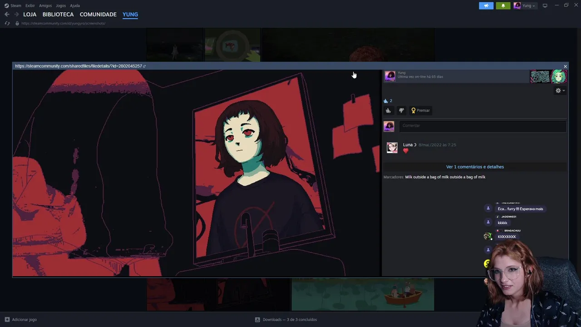581x327 pixels.
Task: Open the Jogos menu
Action: pos(61,5)
